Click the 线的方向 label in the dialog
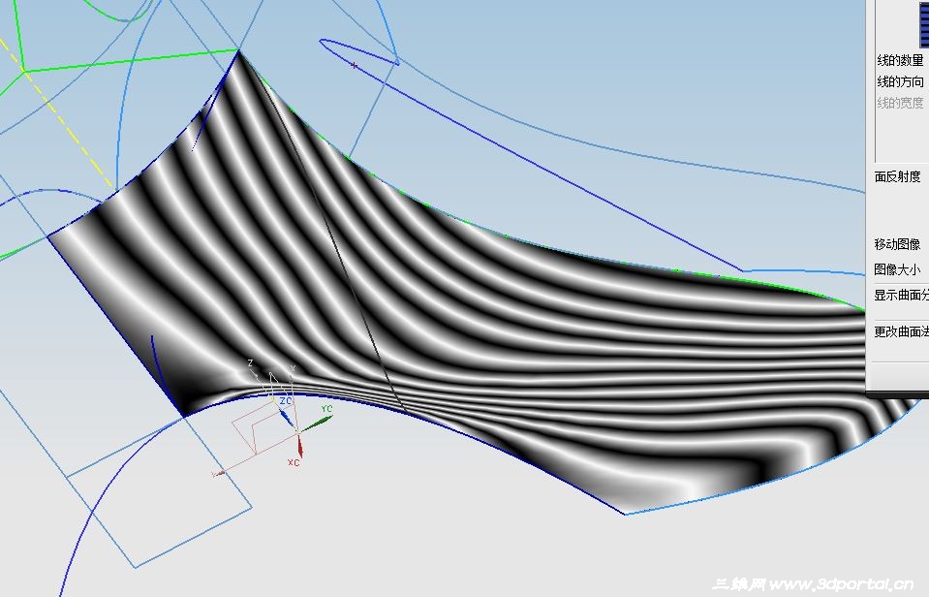The image size is (929, 597). coord(900,81)
